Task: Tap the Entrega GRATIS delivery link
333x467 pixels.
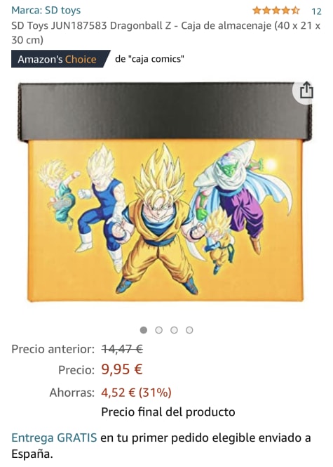Action: click(x=54, y=438)
